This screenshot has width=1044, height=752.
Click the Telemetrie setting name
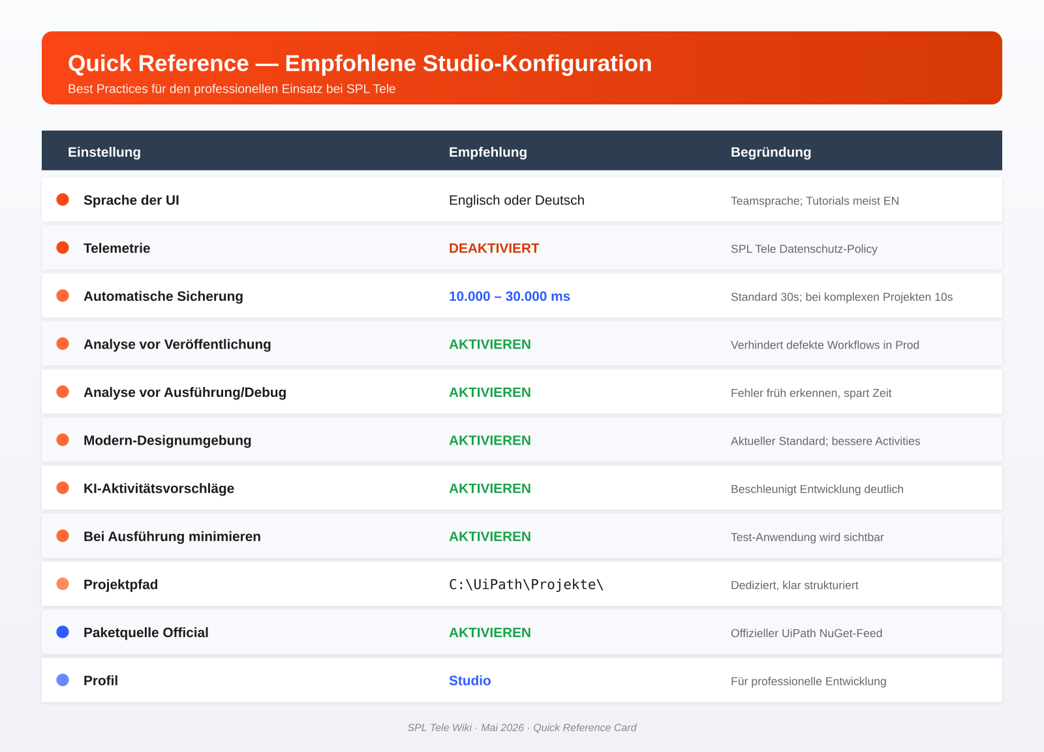click(x=117, y=248)
